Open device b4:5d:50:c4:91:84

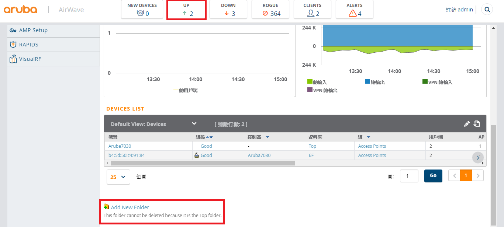coord(127,156)
